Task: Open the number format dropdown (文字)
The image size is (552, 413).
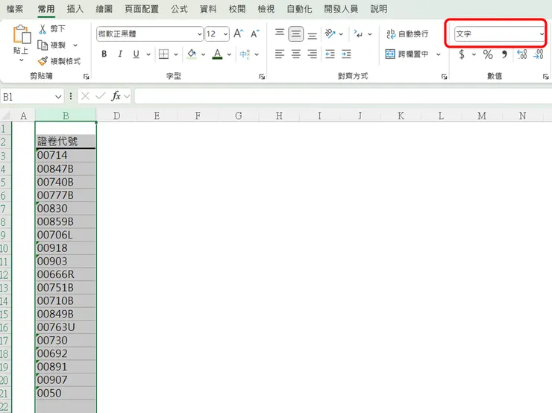Action: 542,34
